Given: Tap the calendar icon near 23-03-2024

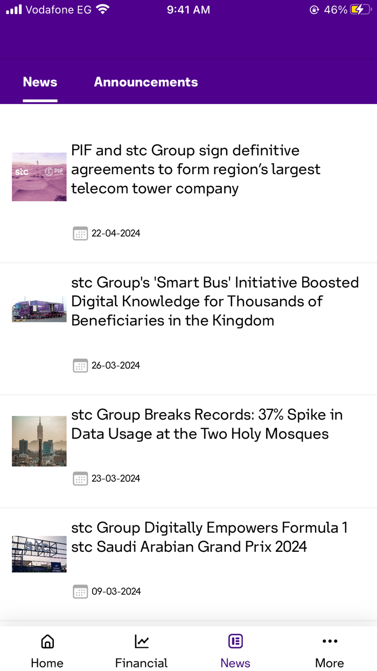Looking at the screenshot, I should pos(80,478).
